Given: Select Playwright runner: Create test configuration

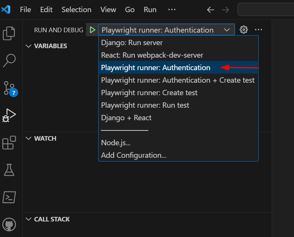Looking at the screenshot, I should (x=178, y=93).
